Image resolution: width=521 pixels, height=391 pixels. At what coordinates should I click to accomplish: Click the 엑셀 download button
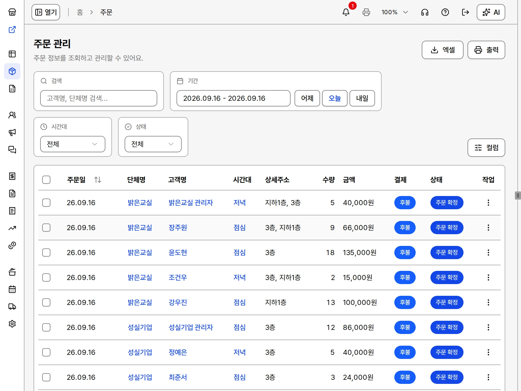442,50
